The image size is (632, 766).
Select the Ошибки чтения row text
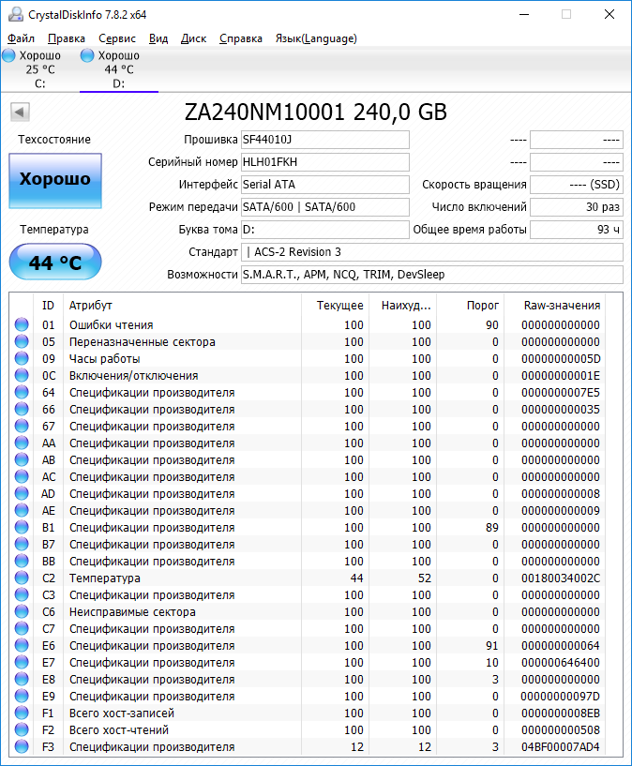tap(111, 324)
